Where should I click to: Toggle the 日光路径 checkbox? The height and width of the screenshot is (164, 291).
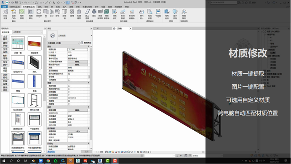(69, 80)
